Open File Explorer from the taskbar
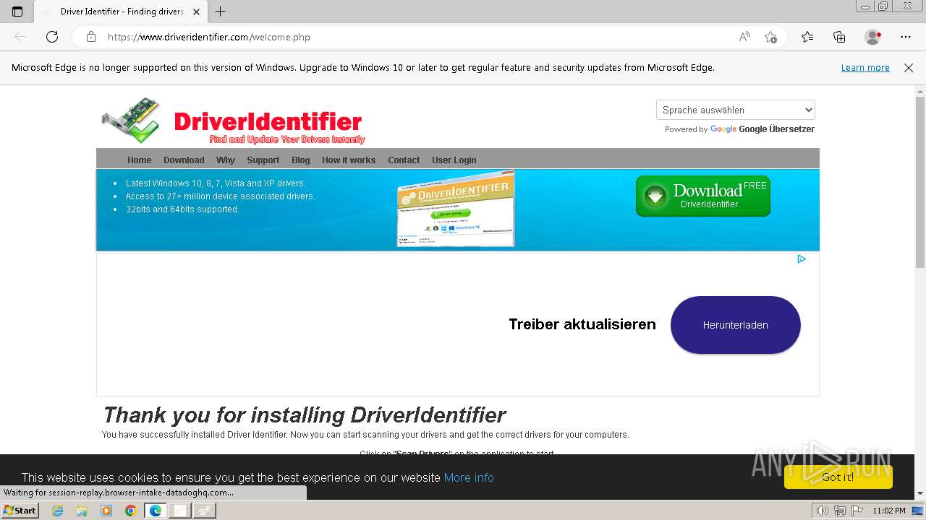Screen dimensions: 926x520 point(82,511)
